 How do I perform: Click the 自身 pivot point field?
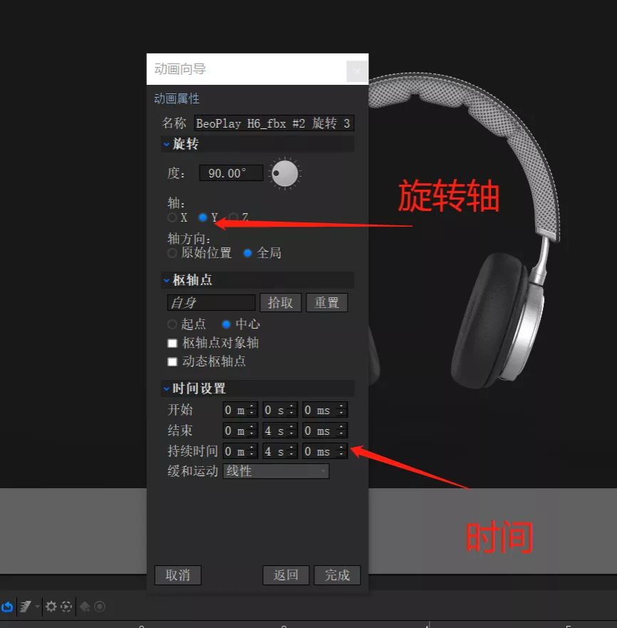pos(211,302)
